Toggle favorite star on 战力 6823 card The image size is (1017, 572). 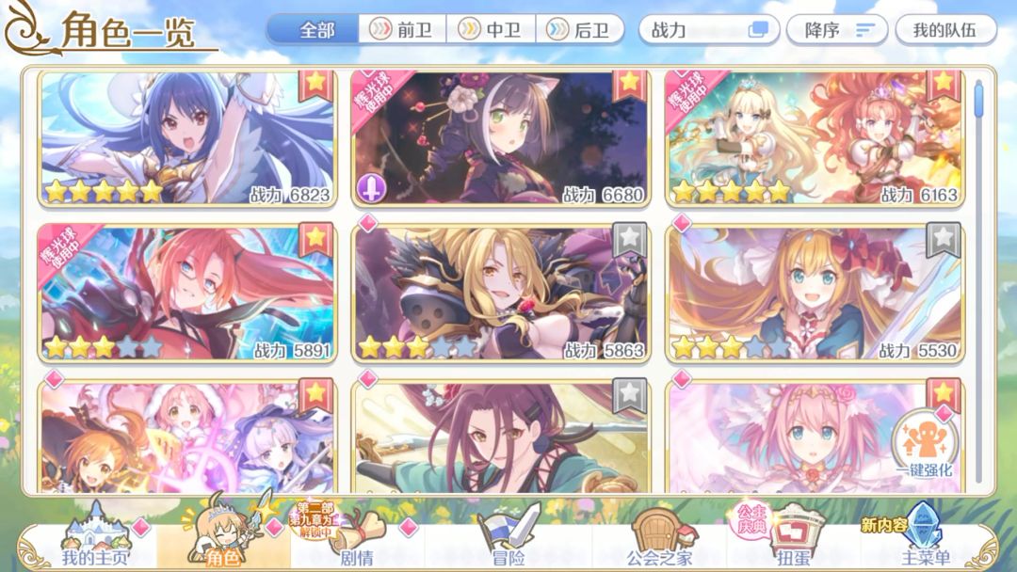(x=315, y=85)
